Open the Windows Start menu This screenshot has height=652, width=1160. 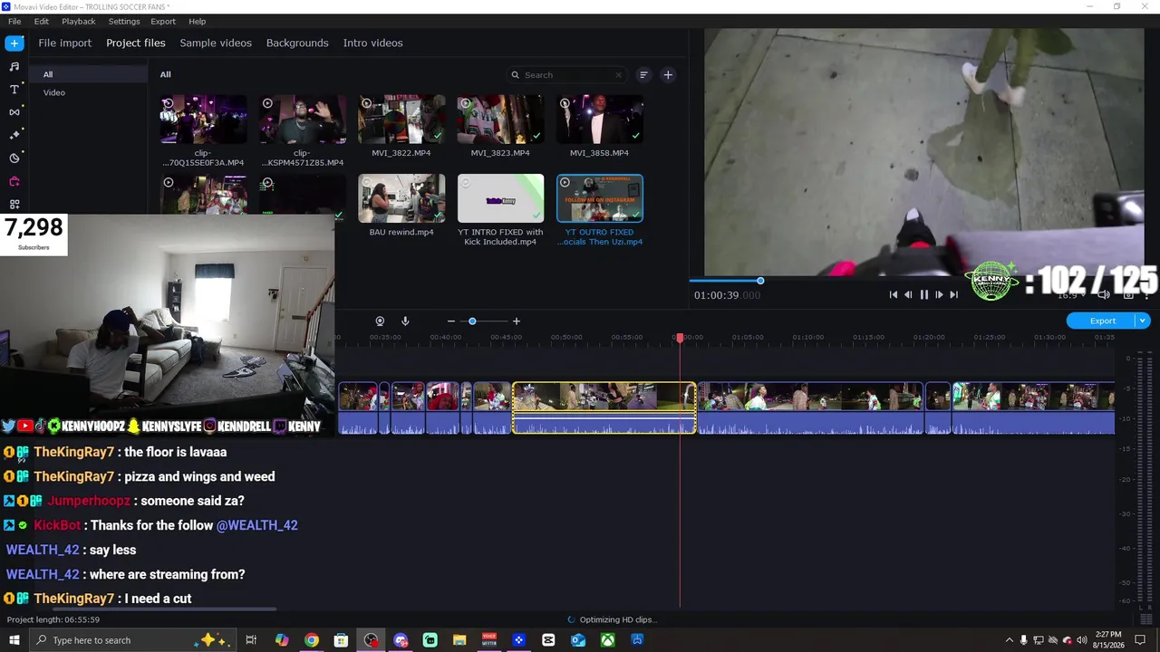click(14, 640)
